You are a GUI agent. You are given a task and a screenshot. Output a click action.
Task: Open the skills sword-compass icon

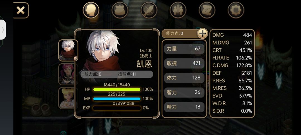click(149, 10)
